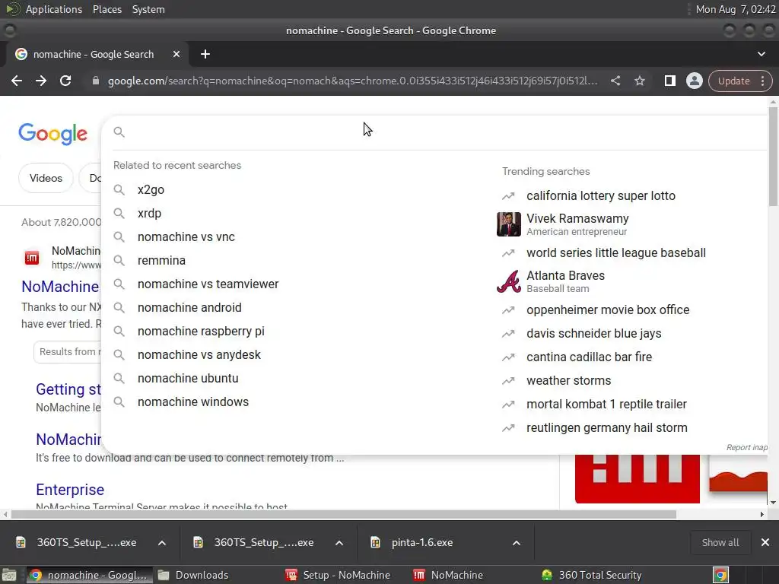Viewport: 779px width, 584px height.
Task: Click the NoMachine red favicon in results
Action: click(32, 258)
